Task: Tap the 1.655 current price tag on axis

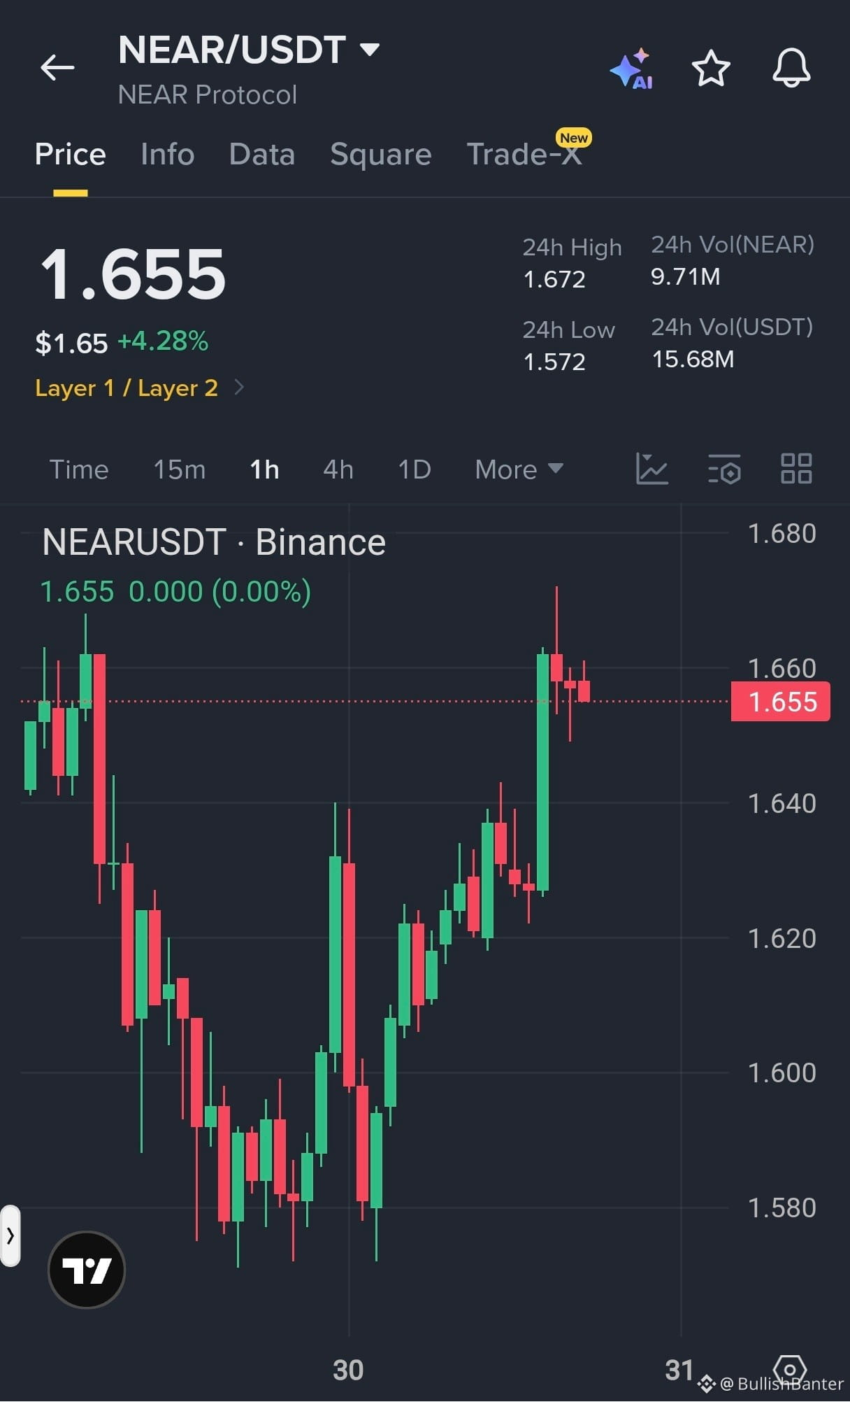Action: pyautogui.click(x=781, y=701)
